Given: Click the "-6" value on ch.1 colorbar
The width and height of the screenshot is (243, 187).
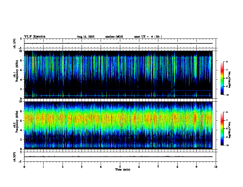Looking at the screenshot, I should (226, 61).
